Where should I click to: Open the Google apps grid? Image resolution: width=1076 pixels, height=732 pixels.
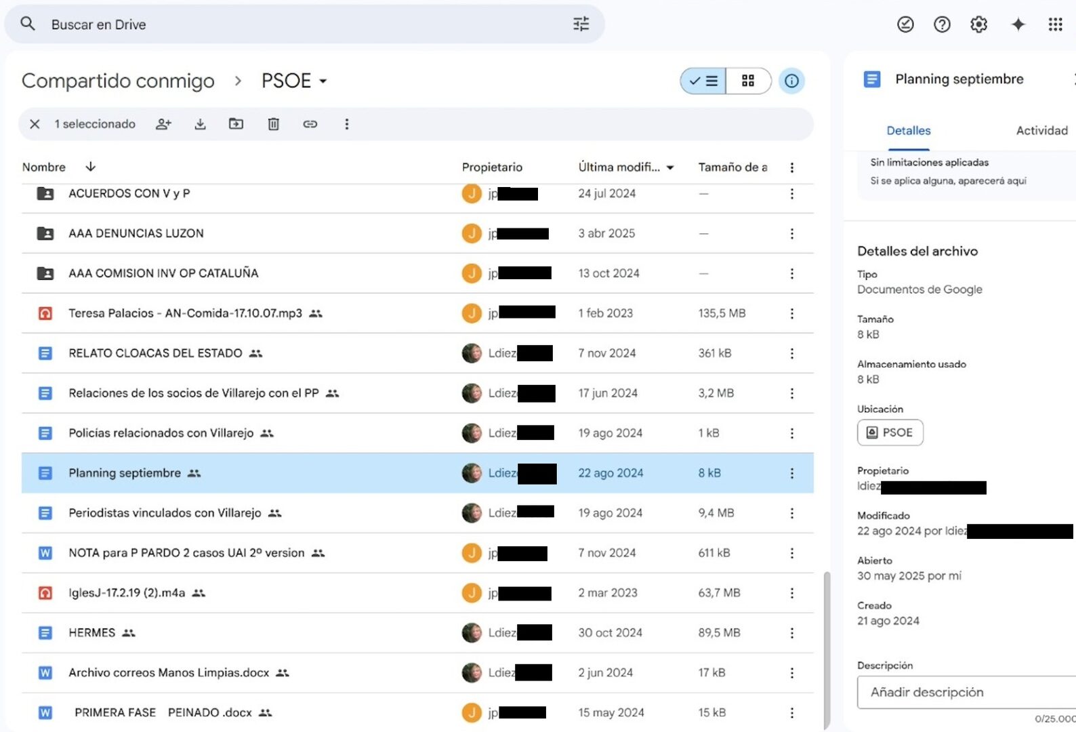(1055, 24)
